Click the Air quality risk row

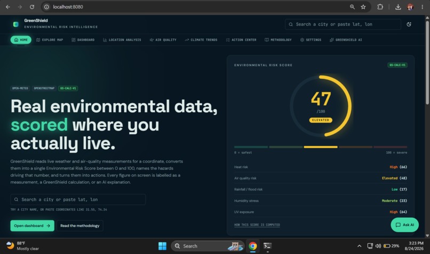coord(321,178)
